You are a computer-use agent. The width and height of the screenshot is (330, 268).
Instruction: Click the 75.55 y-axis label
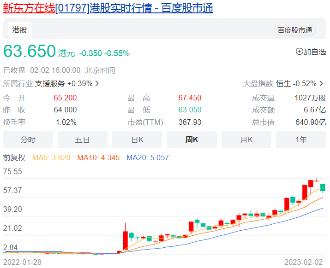point(12,172)
